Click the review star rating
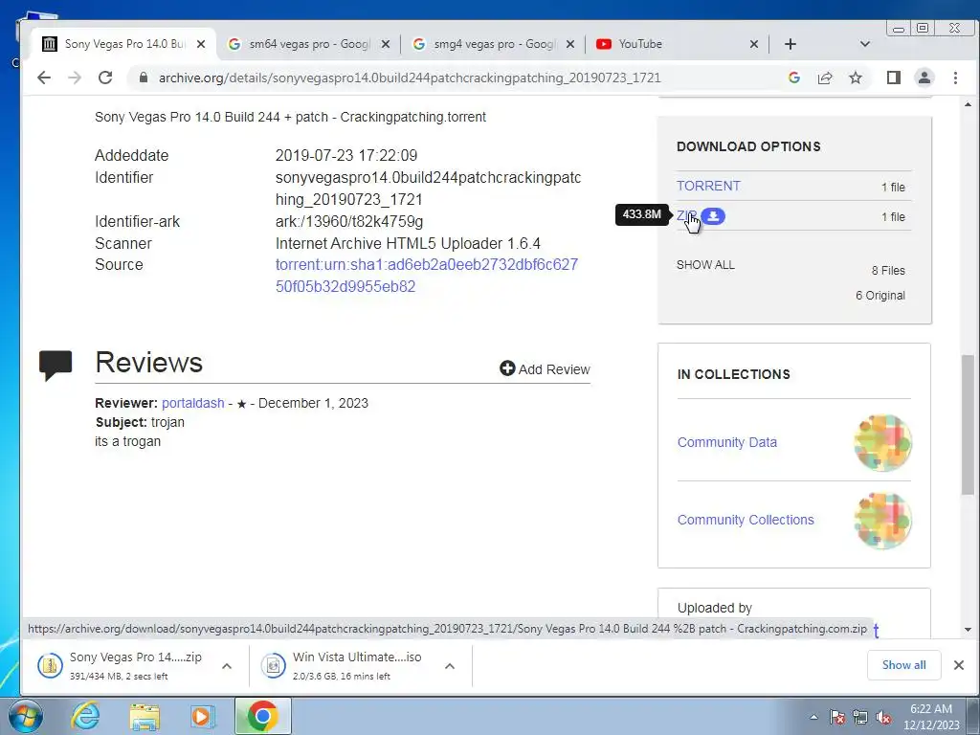 point(241,405)
